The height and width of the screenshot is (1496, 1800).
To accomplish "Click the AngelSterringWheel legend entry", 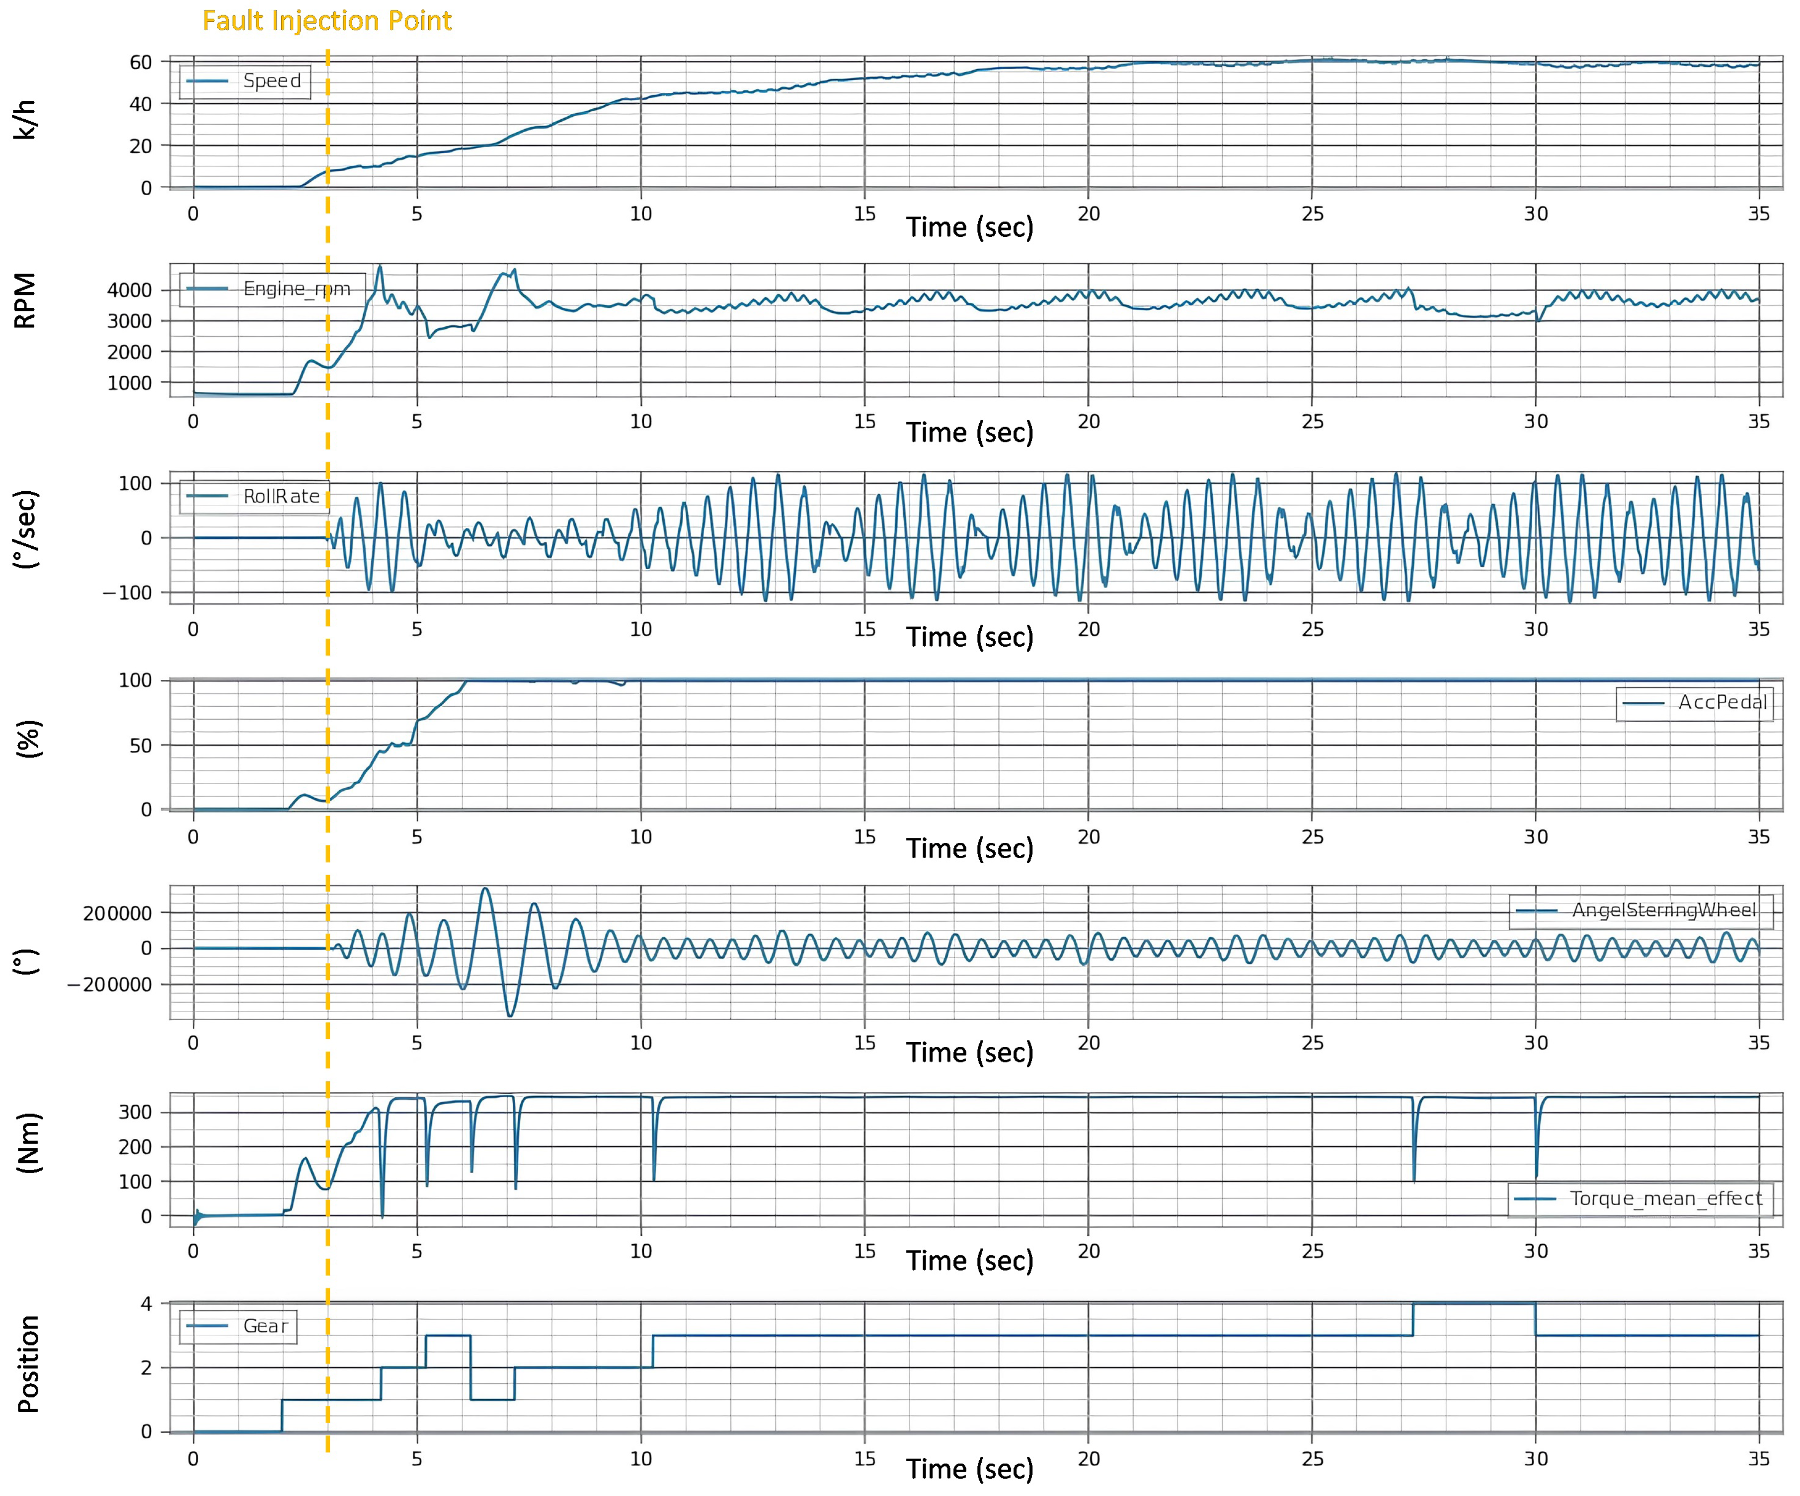I will pyautogui.click(x=1664, y=911).
